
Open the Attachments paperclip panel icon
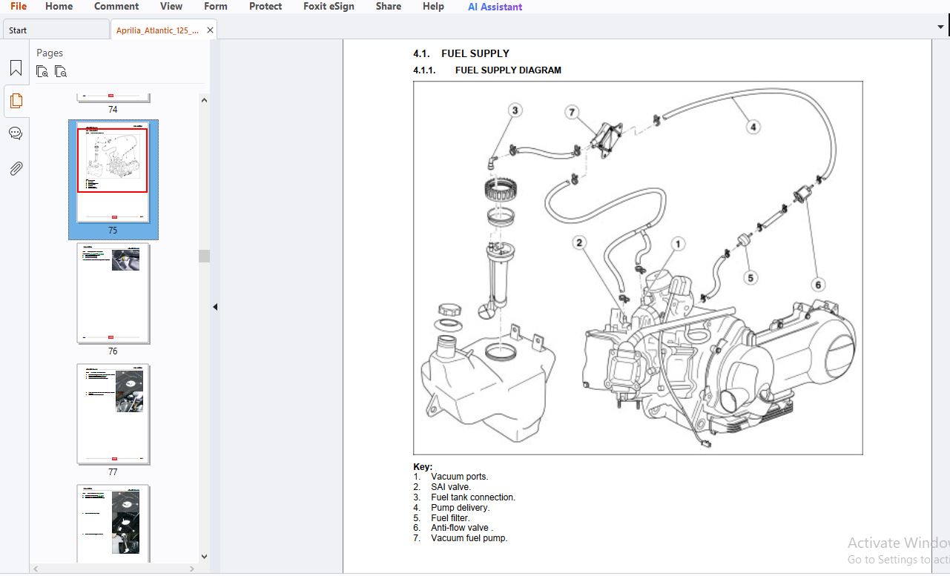coord(16,168)
